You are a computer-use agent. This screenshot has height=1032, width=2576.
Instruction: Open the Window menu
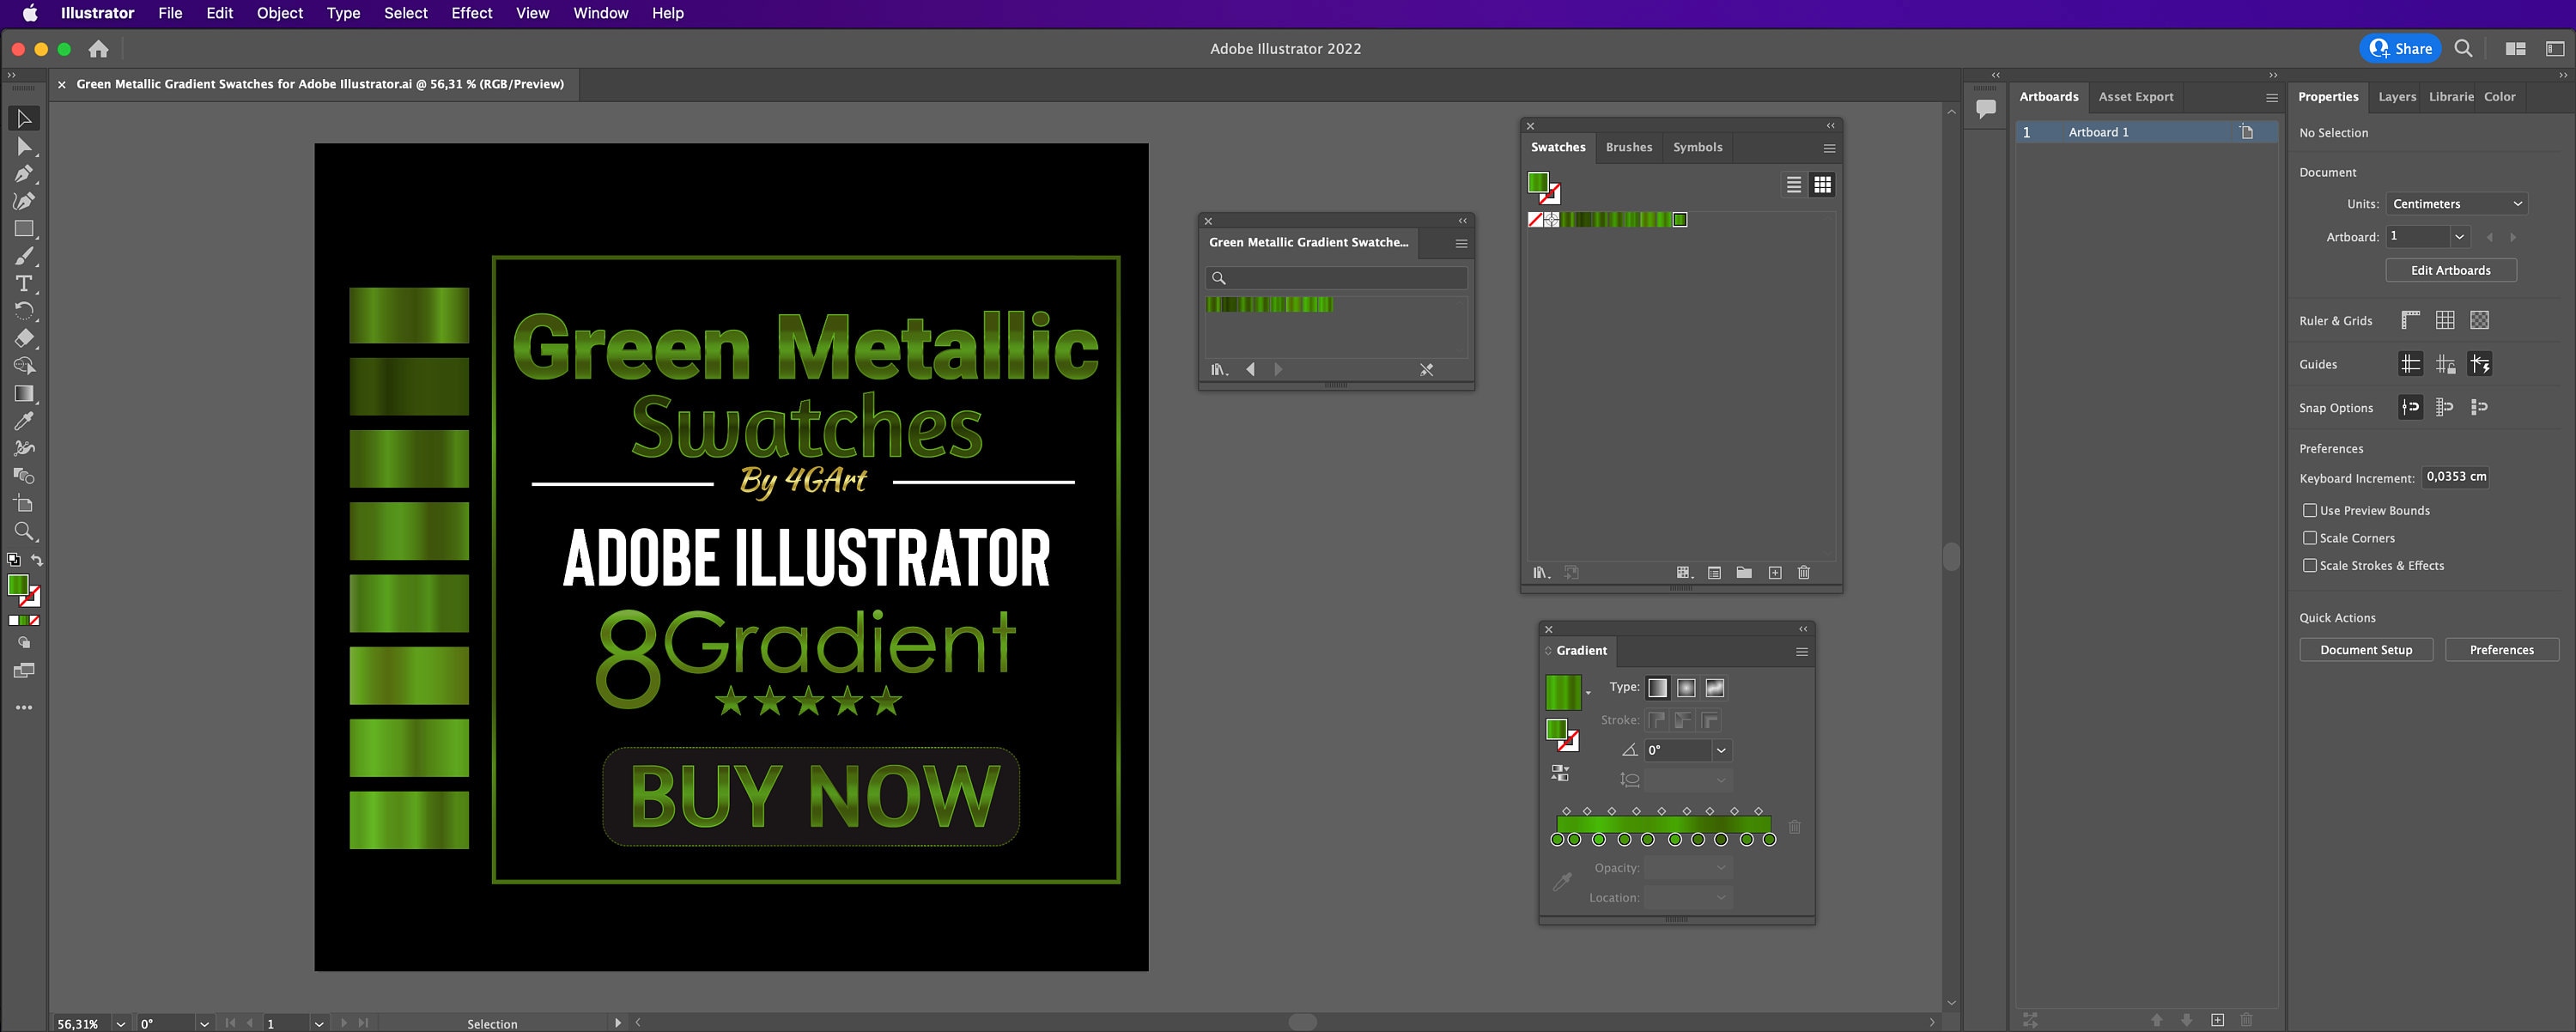tap(600, 13)
